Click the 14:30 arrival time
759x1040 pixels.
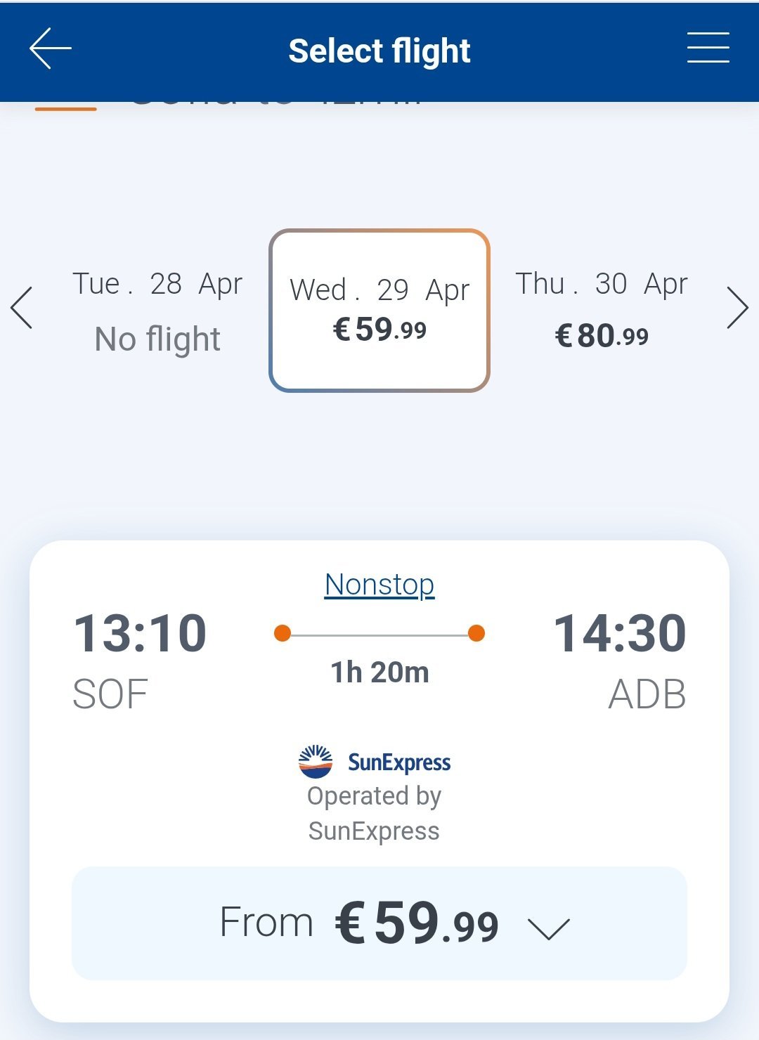(620, 634)
